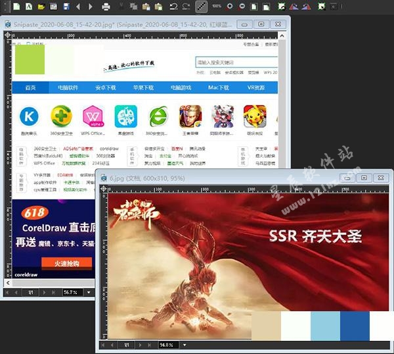Click the second clipboard paste icon
394x354 pixels.
pyautogui.click(x=158, y=7)
